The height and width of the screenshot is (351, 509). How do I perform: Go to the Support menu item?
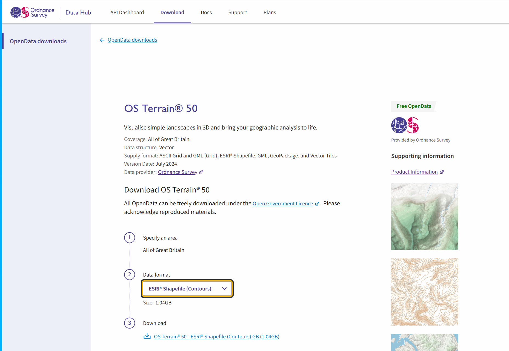238,13
